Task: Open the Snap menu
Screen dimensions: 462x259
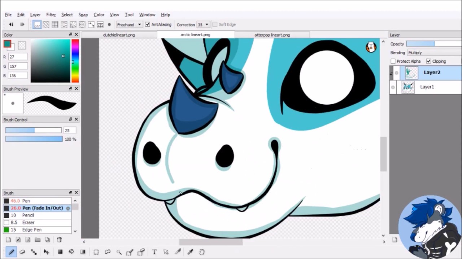Action: pyautogui.click(x=83, y=15)
